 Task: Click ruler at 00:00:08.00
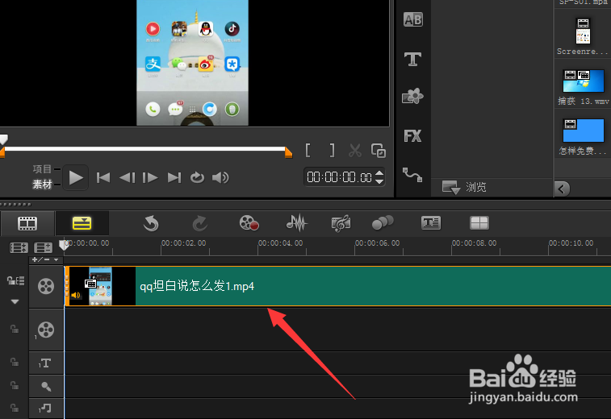(x=474, y=243)
